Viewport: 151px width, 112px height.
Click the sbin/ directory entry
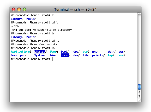112,52
